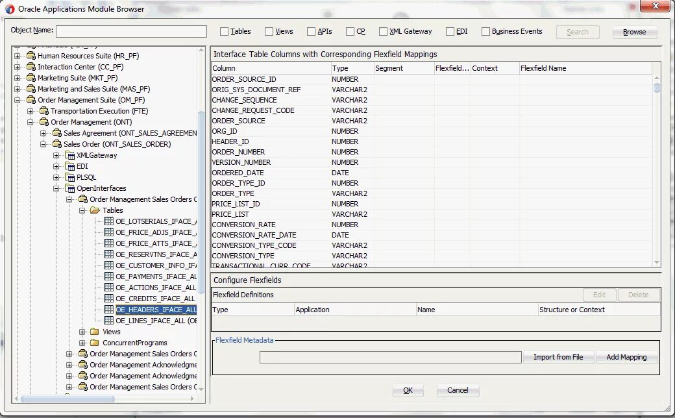This screenshot has width=675, height=418.
Task: Select the CONVERSION_RATE_DATE row
Action: (432, 235)
